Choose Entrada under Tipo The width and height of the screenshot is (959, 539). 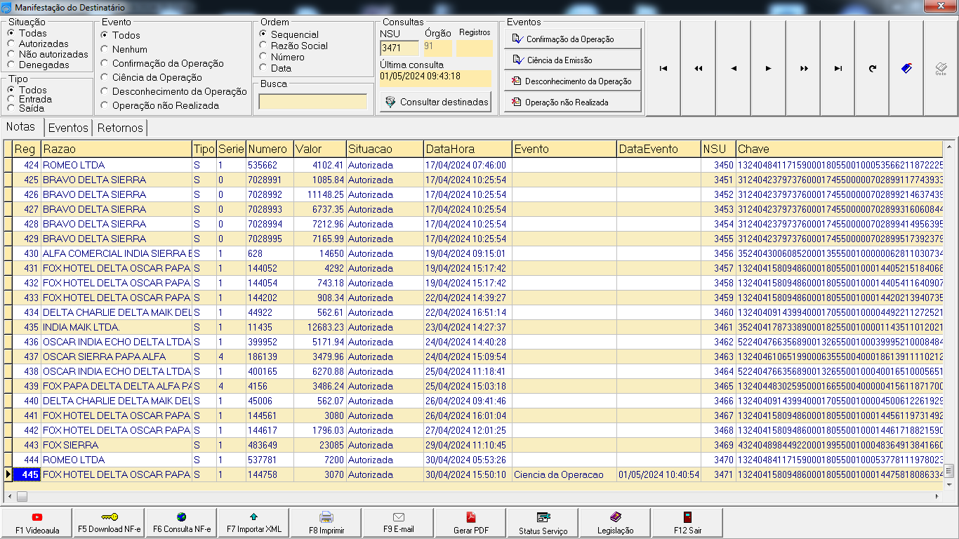click(11, 99)
